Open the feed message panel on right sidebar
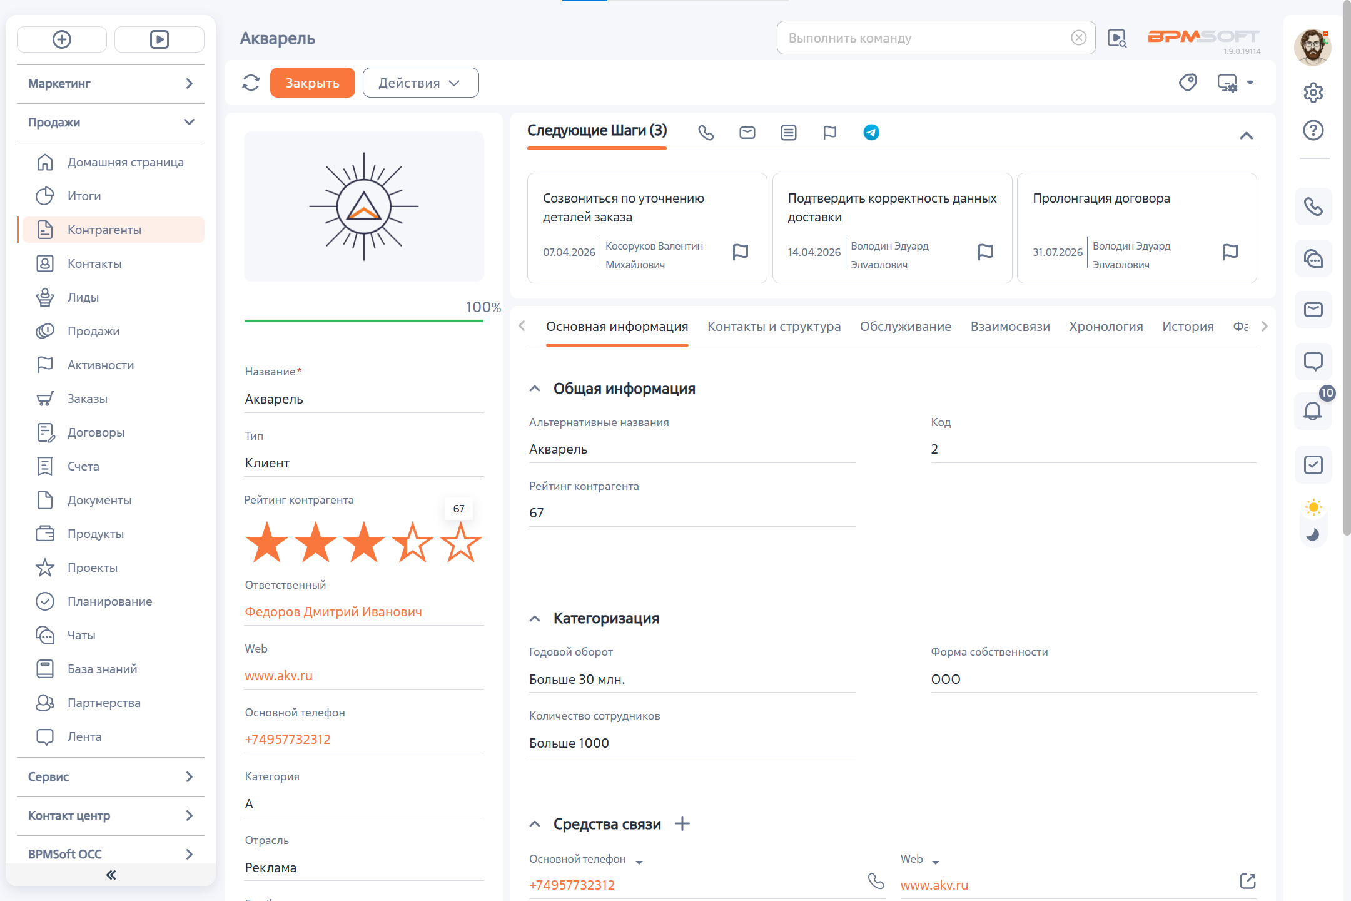This screenshot has width=1351, height=901. pos(1313,361)
